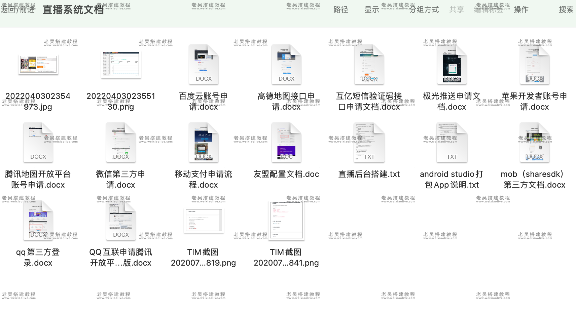The width and height of the screenshot is (576, 310).
Task: Click the 路径 path icon
Action: point(341,10)
